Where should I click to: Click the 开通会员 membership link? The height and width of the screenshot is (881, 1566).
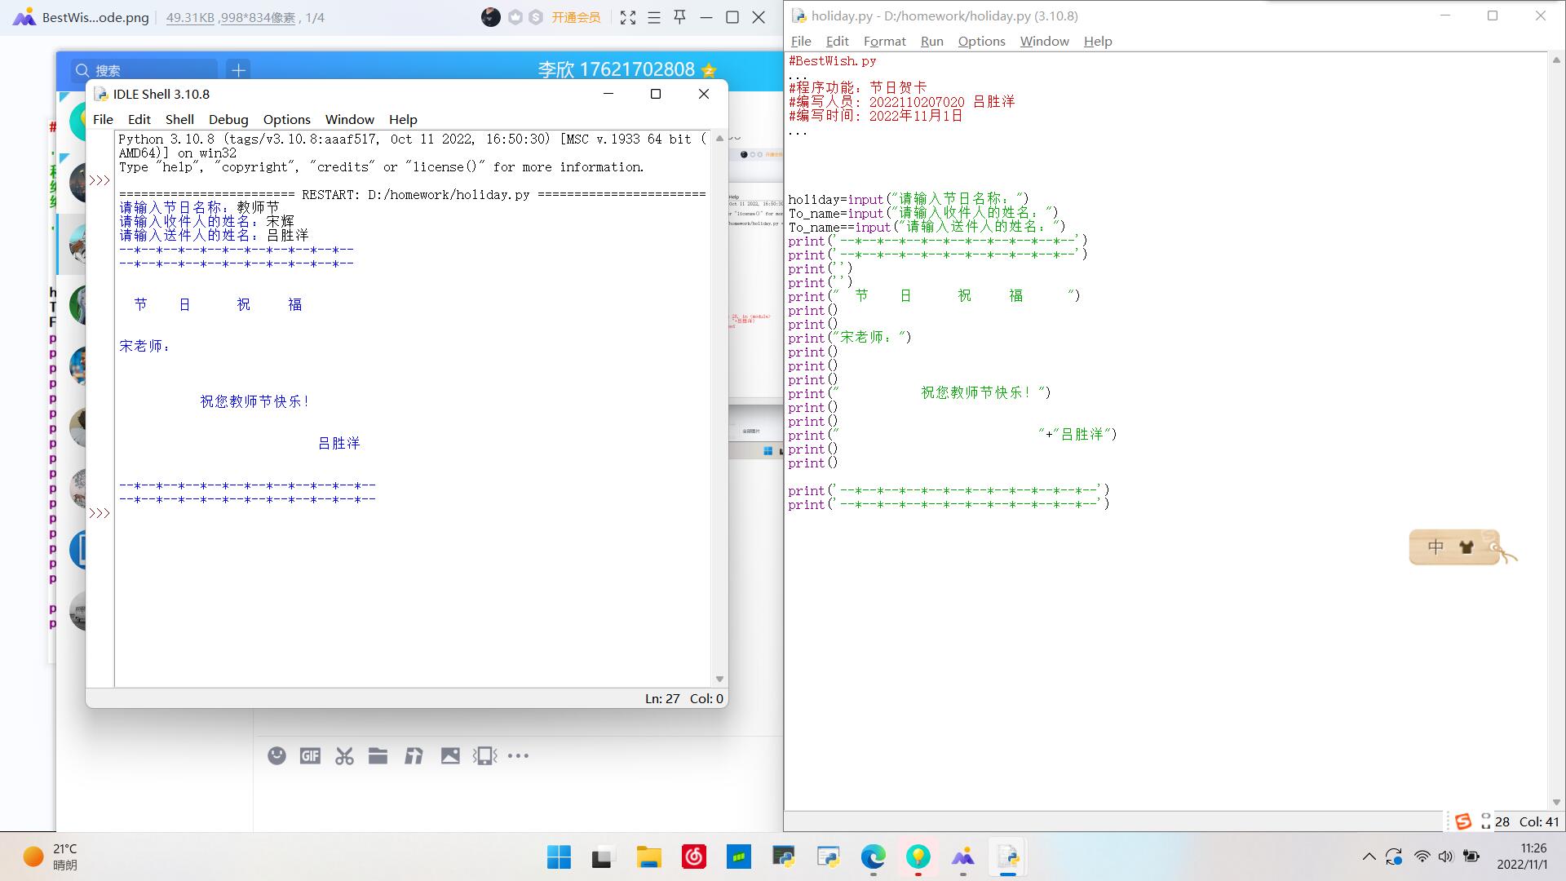point(576,17)
